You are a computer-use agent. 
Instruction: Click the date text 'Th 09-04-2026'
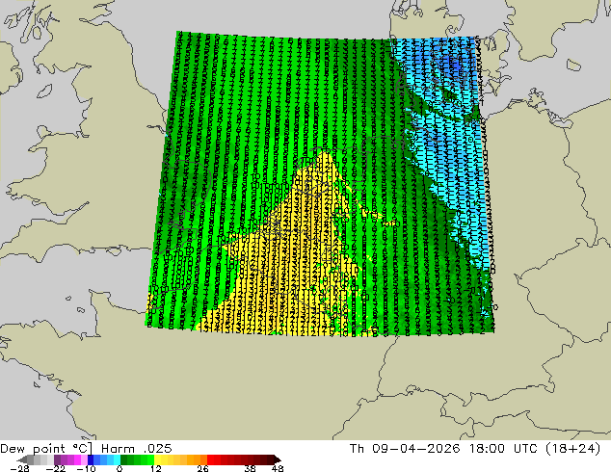(405, 449)
